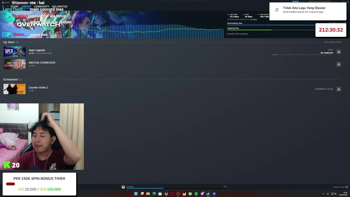Go to the COMMUNITY tab
The width and height of the screenshot is (350, 197).
(42, 7)
